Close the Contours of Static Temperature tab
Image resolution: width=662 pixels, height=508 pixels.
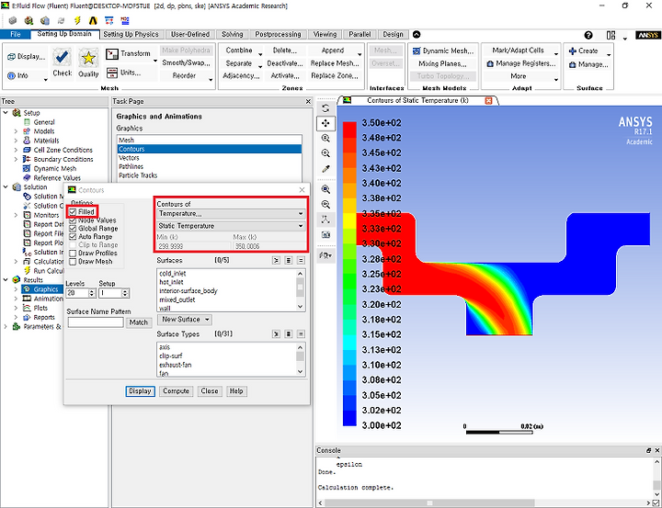coord(488,100)
